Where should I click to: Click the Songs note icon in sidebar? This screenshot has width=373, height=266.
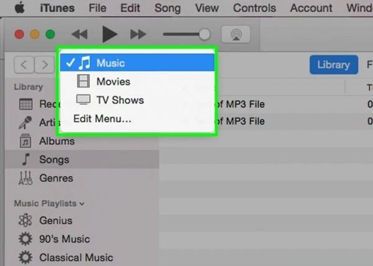26,159
